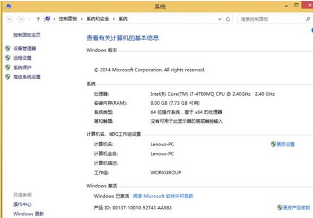The height and width of the screenshot is (218, 313).
Task: Expand breadcrumb arrow before 控制面板
Action: coord(54,19)
